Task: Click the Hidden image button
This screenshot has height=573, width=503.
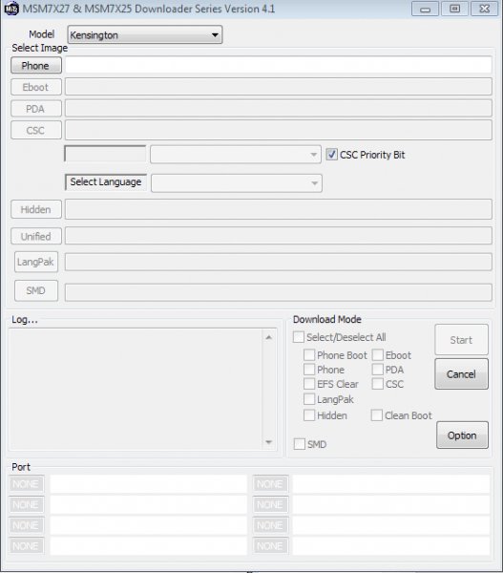Action: (36, 209)
